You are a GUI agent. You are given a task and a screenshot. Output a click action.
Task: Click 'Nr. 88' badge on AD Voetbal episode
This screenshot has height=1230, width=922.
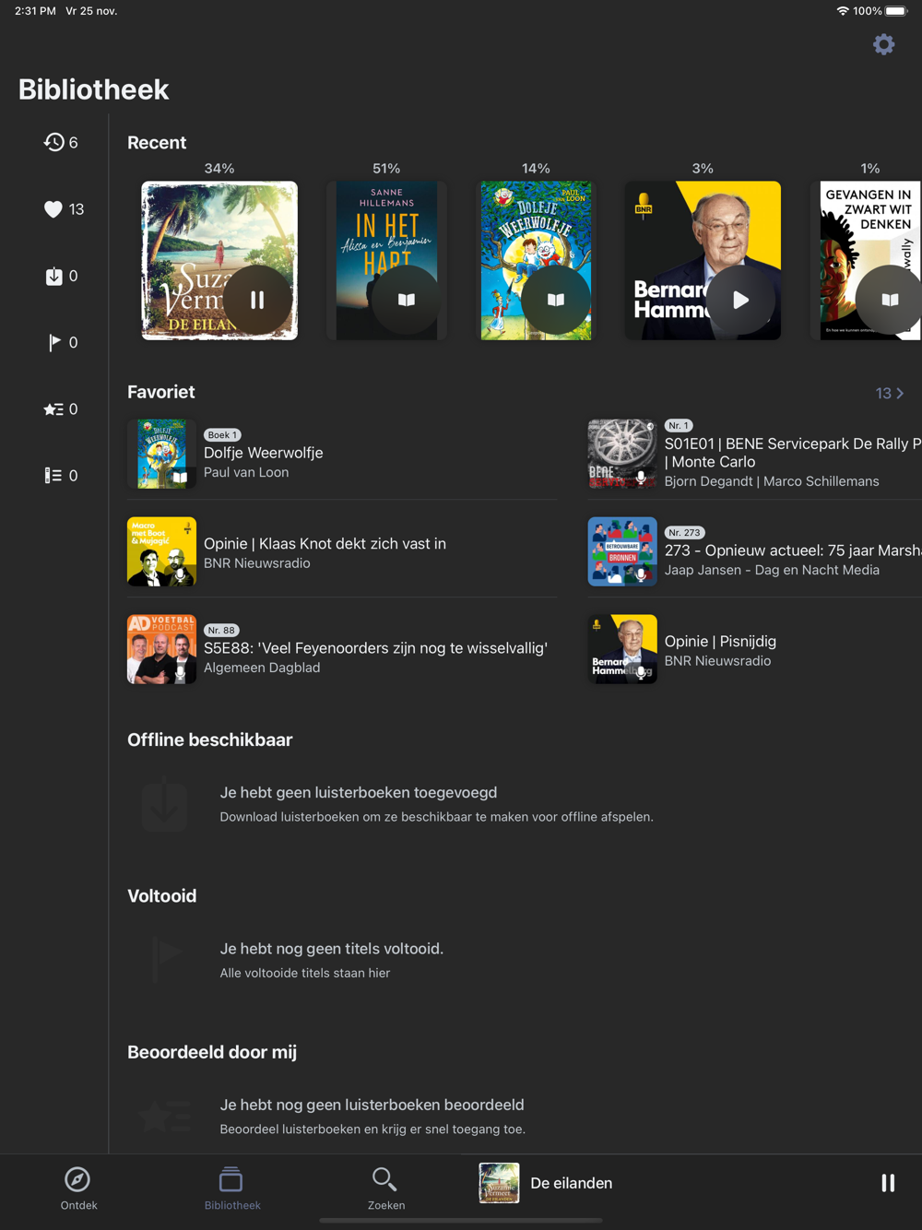[x=221, y=631]
